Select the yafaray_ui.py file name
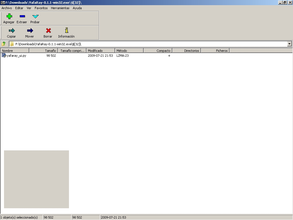The height and width of the screenshot is (220, 293). [16, 56]
